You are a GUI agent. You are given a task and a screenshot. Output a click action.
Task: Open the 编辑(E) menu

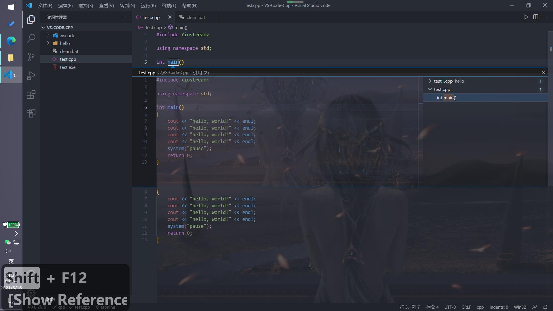point(65,5)
